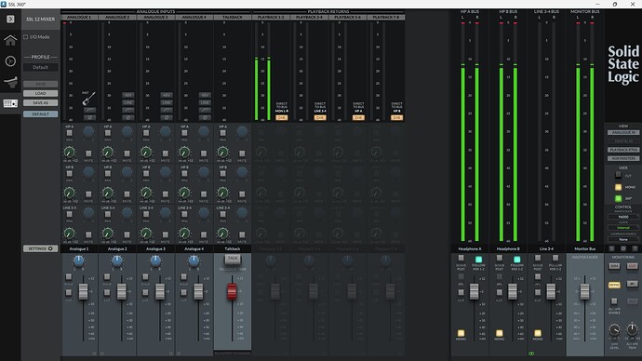
Task: Toggle the Analogue In view tab
Action: coord(623,133)
